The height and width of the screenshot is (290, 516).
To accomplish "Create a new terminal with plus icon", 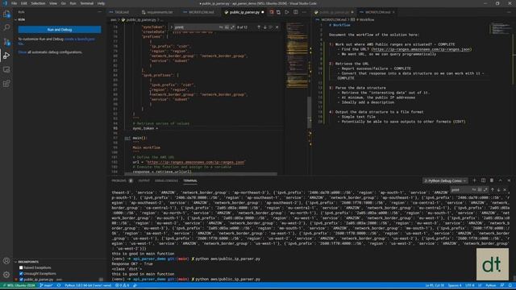I will pos(474,180).
